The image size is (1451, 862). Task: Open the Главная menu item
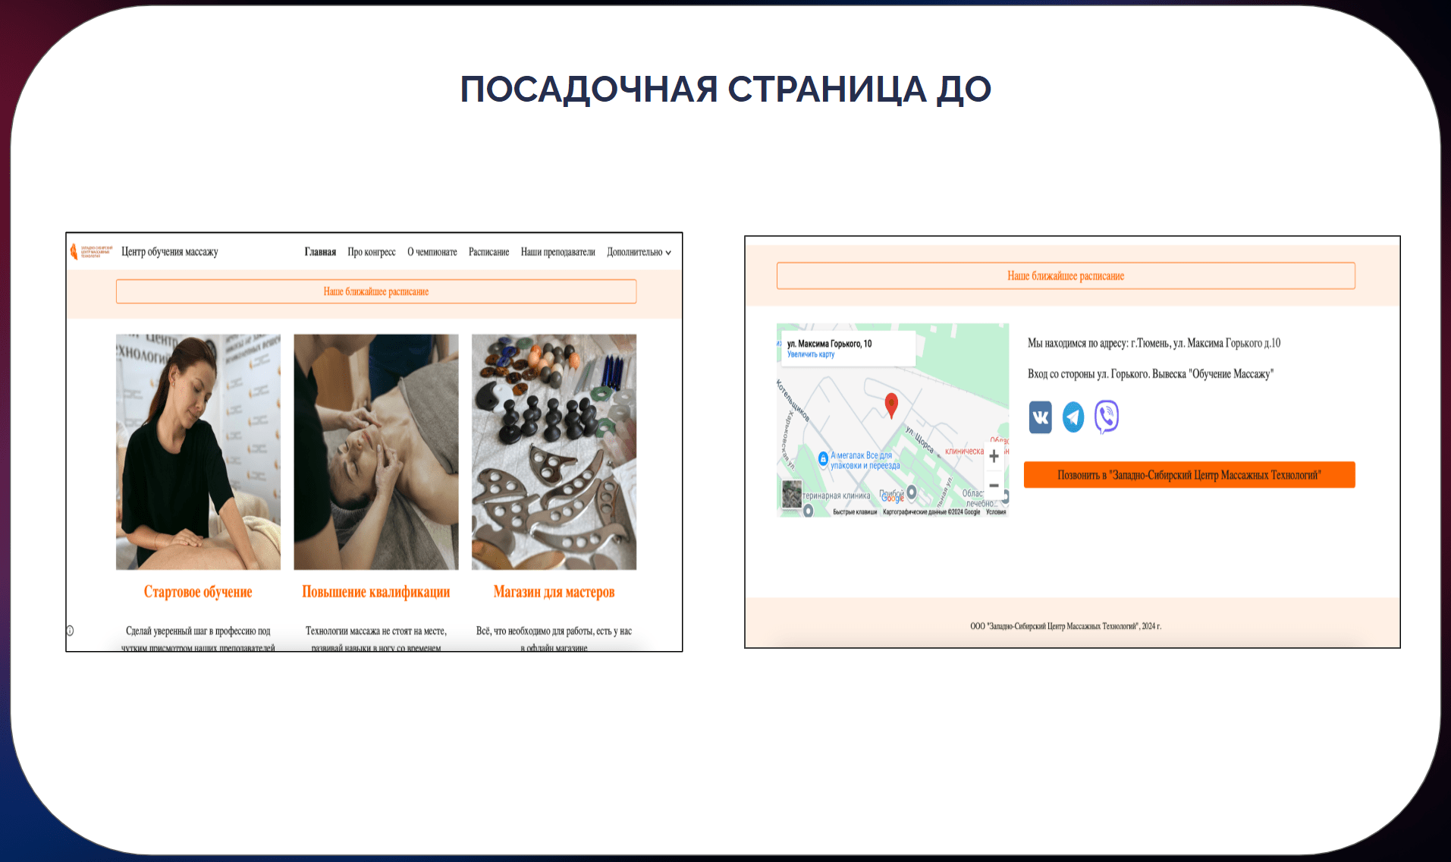(x=320, y=252)
